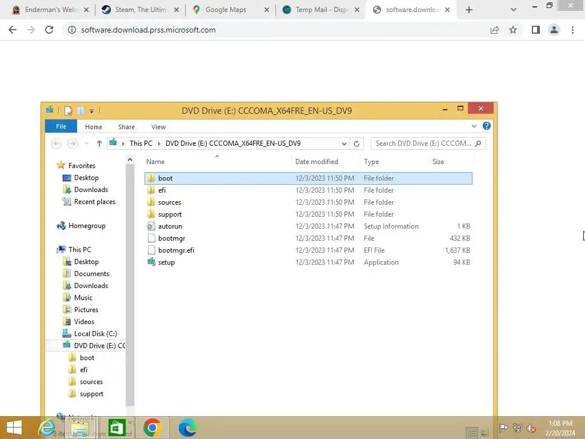The width and height of the screenshot is (585, 439).
Task: Select Music under This PC
Action: pos(83,297)
